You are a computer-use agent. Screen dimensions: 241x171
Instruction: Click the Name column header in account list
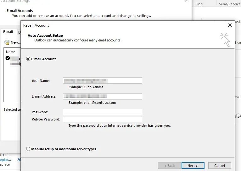pyautogui.click(x=11, y=52)
